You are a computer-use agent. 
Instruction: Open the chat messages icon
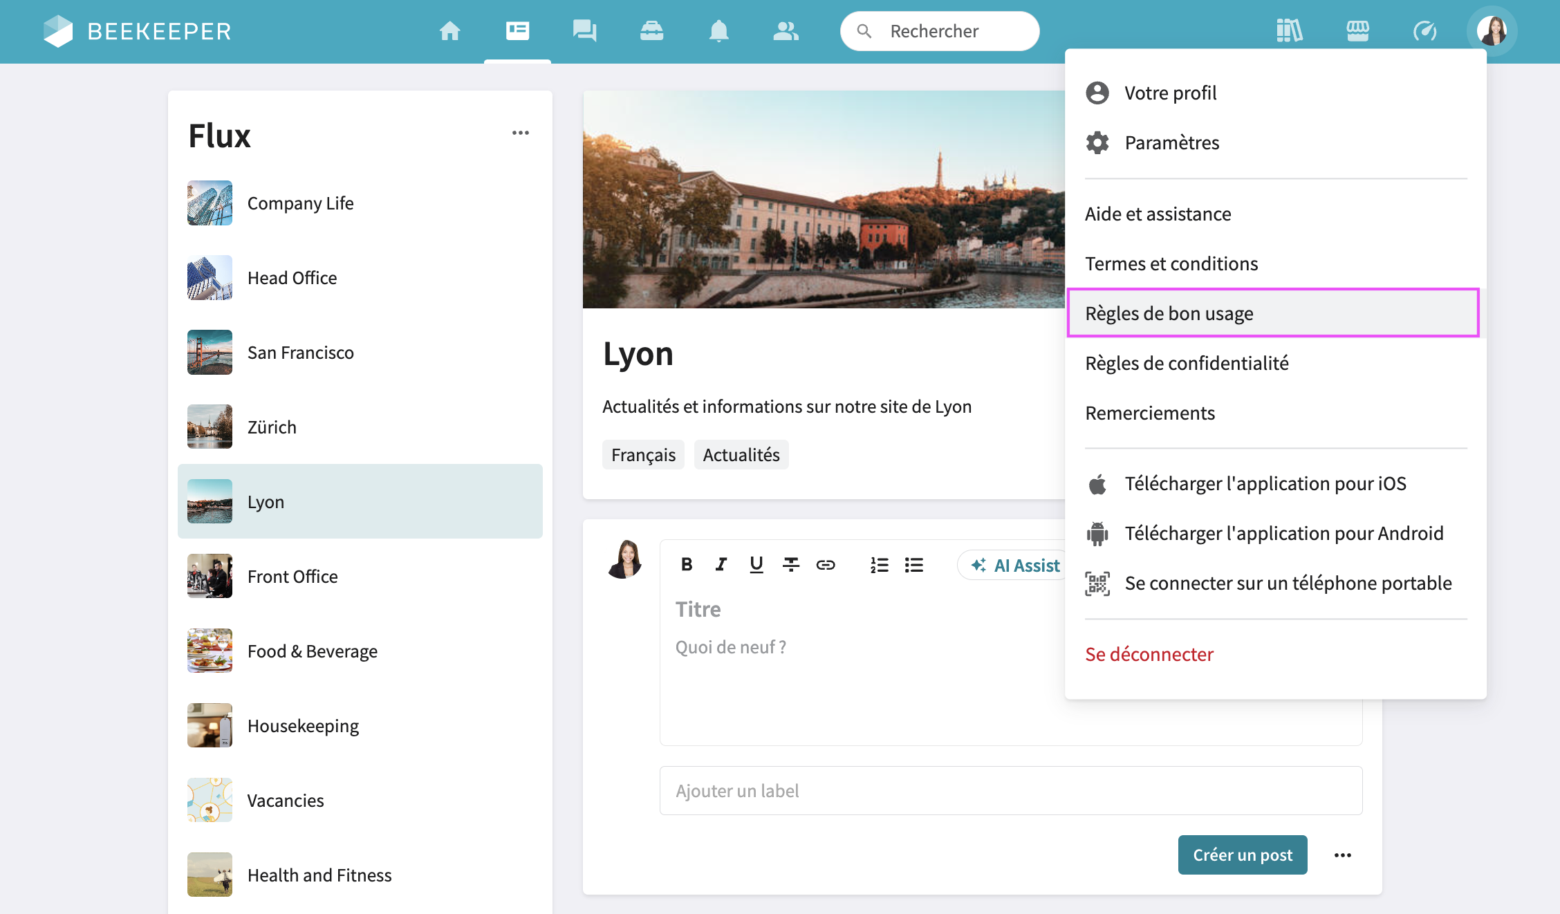[584, 31]
